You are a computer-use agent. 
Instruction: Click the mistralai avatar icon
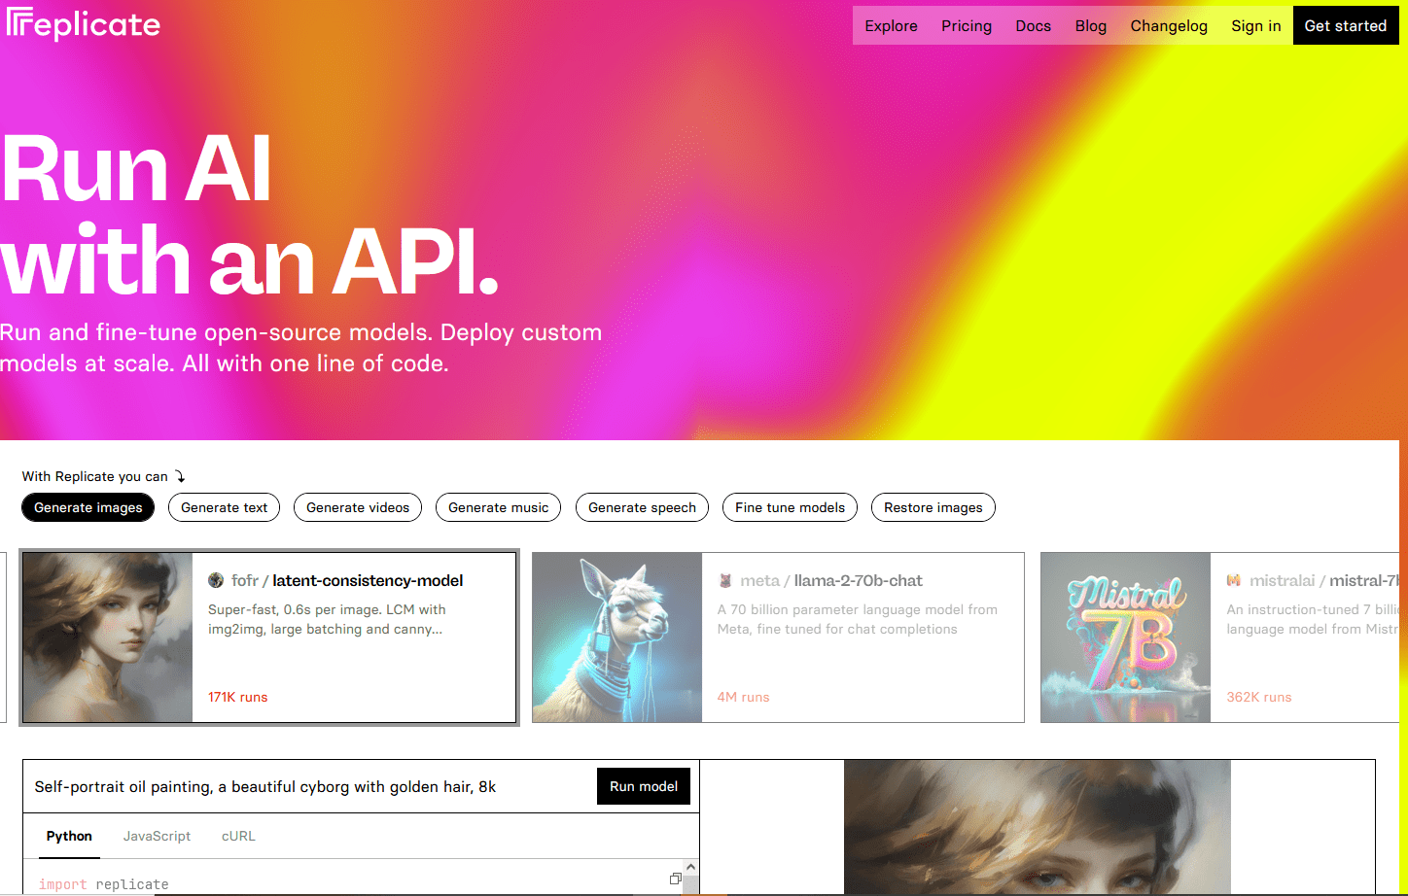(x=1234, y=580)
